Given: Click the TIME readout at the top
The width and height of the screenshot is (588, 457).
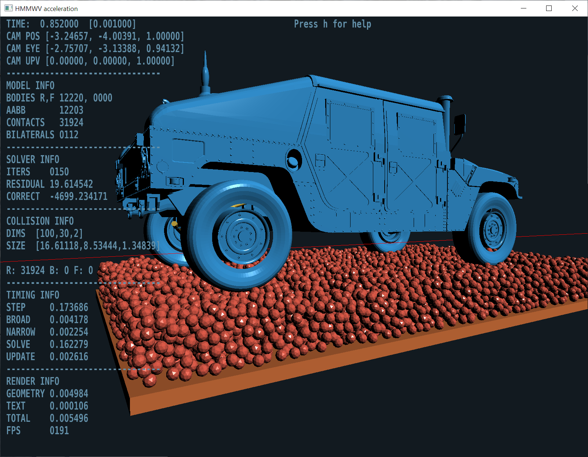Looking at the screenshot, I should (x=71, y=24).
